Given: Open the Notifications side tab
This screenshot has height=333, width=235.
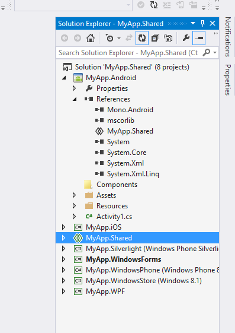Looking at the screenshot, I should (x=228, y=37).
